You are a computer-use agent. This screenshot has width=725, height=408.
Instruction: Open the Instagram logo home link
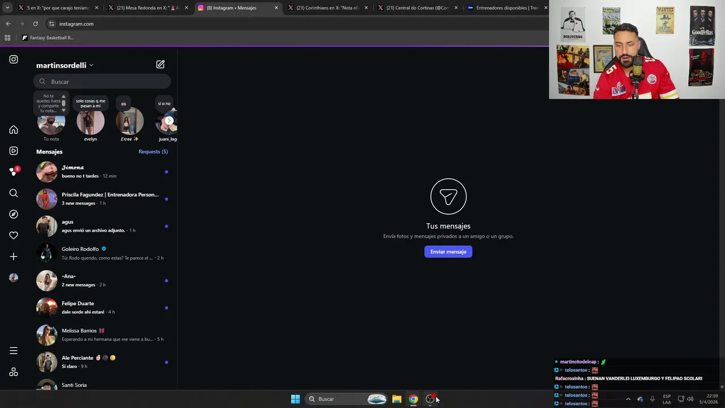pos(14,59)
